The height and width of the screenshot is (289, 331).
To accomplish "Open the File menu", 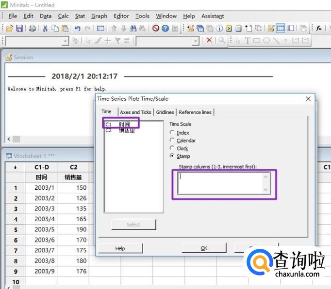I will [x=13, y=16].
